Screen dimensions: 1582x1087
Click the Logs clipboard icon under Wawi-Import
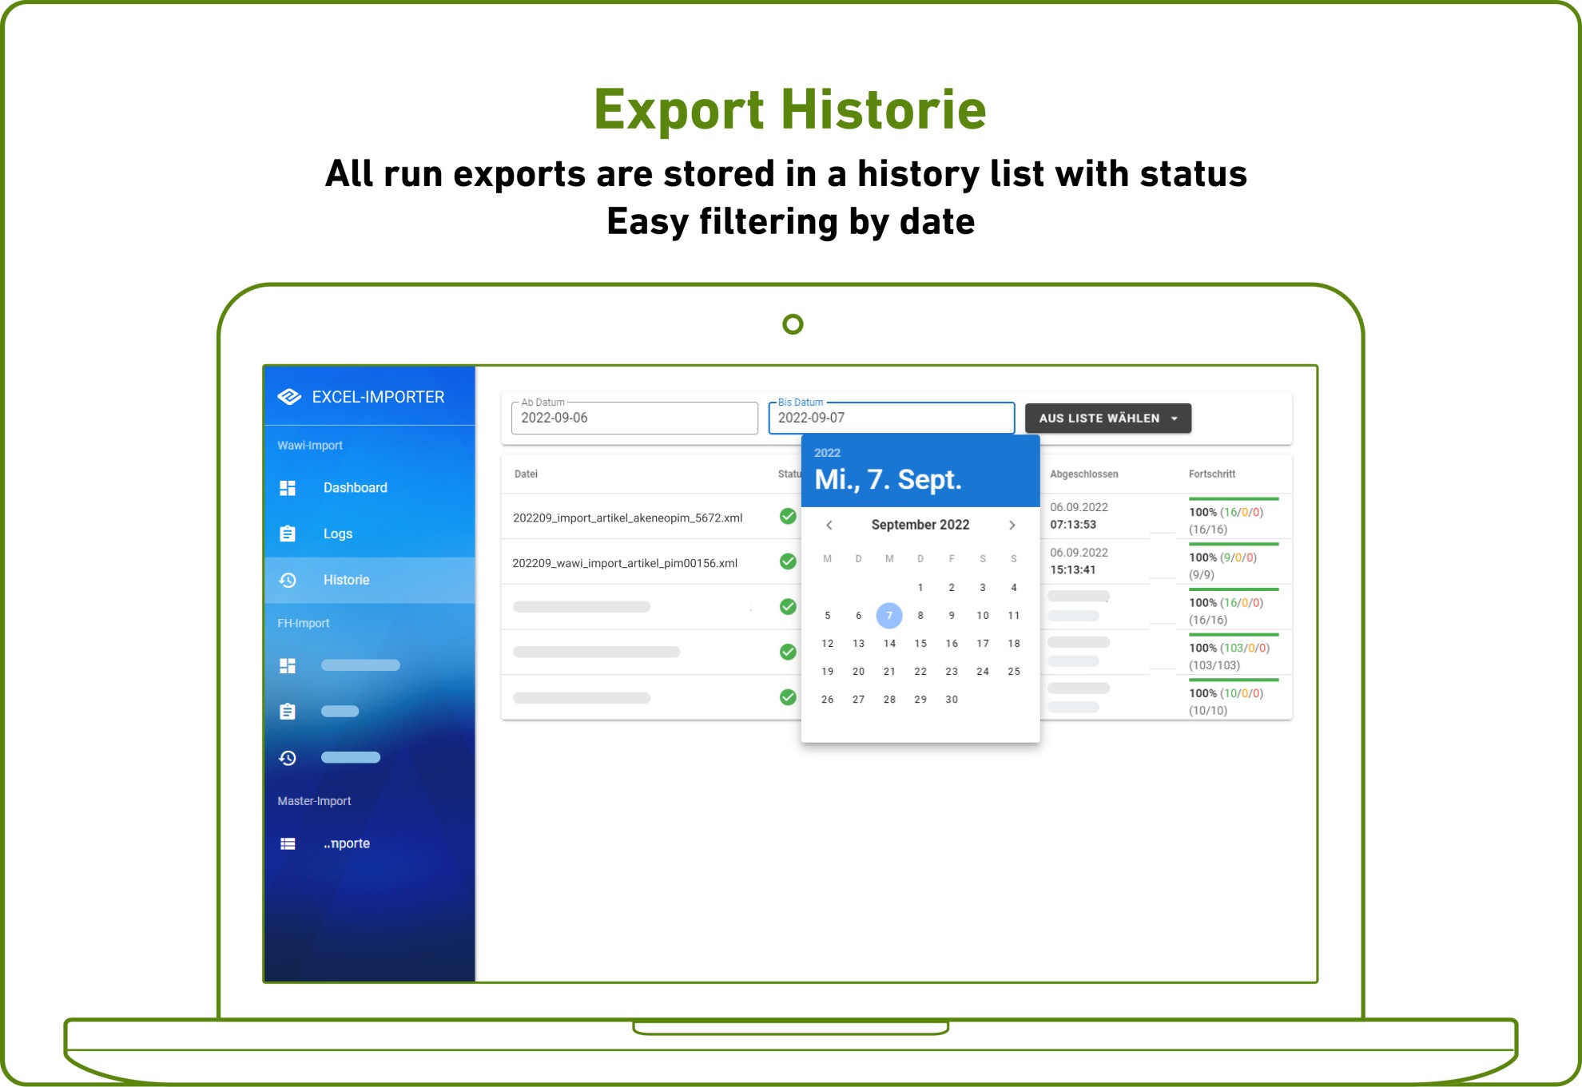tap(288, 534)
